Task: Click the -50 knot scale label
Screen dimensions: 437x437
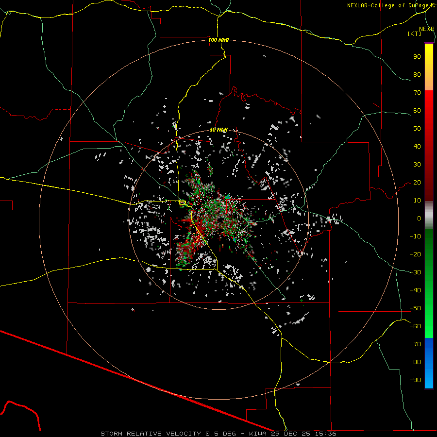Action: coord(415,308)
